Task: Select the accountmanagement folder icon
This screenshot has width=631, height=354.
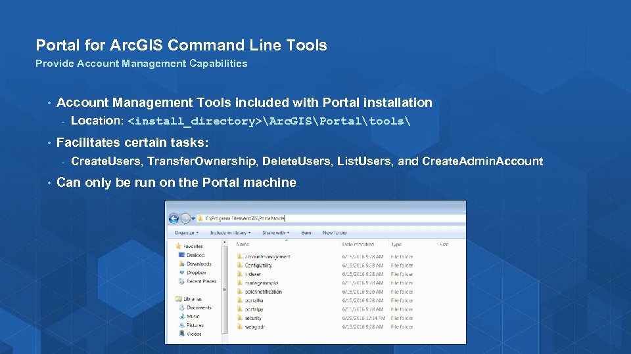Action: click(x=240, y=256)
